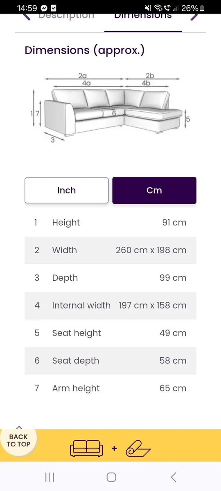221x491 pixels.
Task: Tap the Android back navigation icon
Action: pyautogui.click(x=174, y=477)
